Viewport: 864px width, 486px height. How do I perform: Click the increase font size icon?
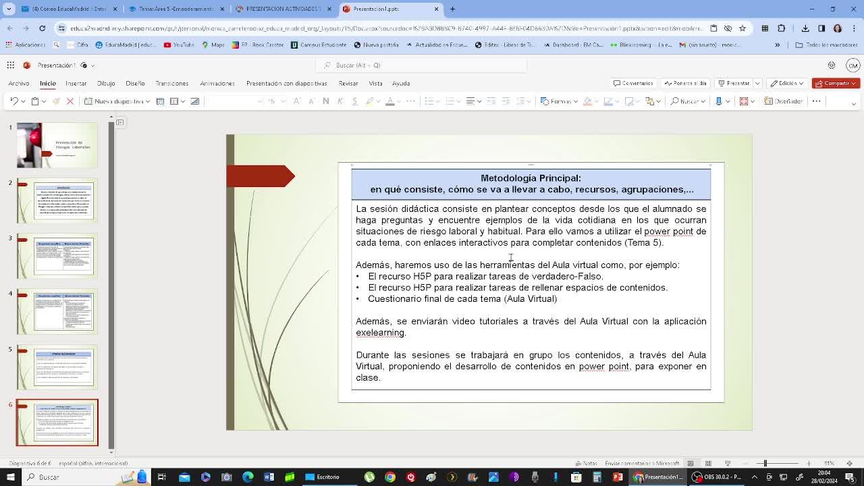(x=297, y=101)
